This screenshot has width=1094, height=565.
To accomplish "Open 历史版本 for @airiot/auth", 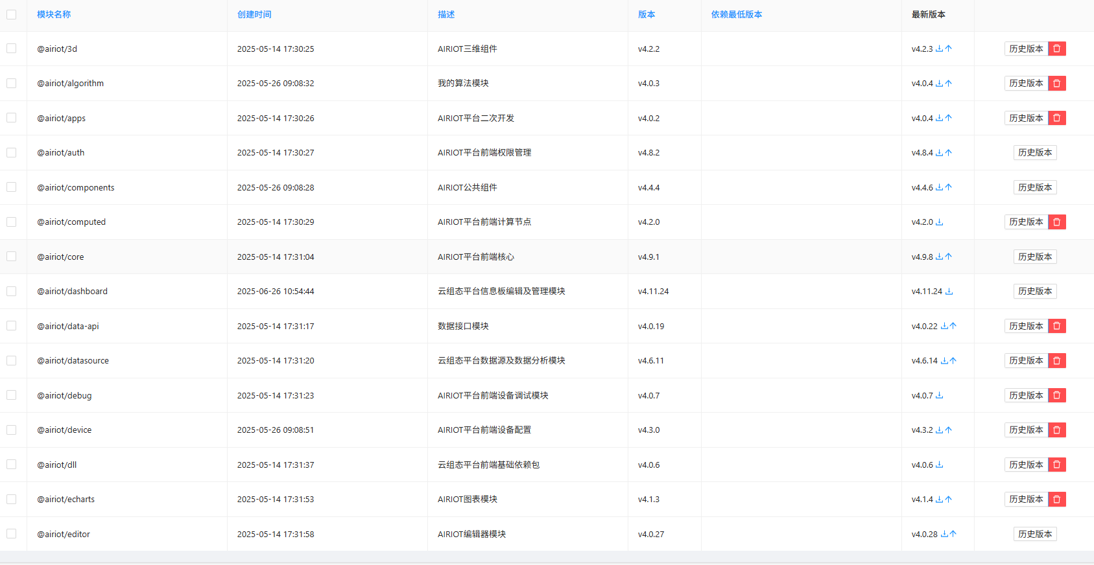I will tap(1035, 152).
